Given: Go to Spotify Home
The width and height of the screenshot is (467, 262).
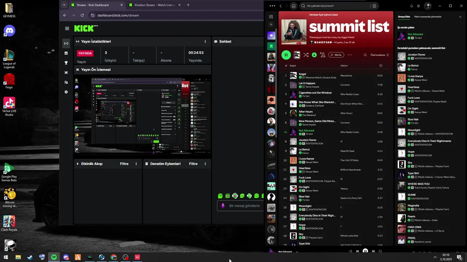Looking at the screenshot, I should tap(293, 6).
